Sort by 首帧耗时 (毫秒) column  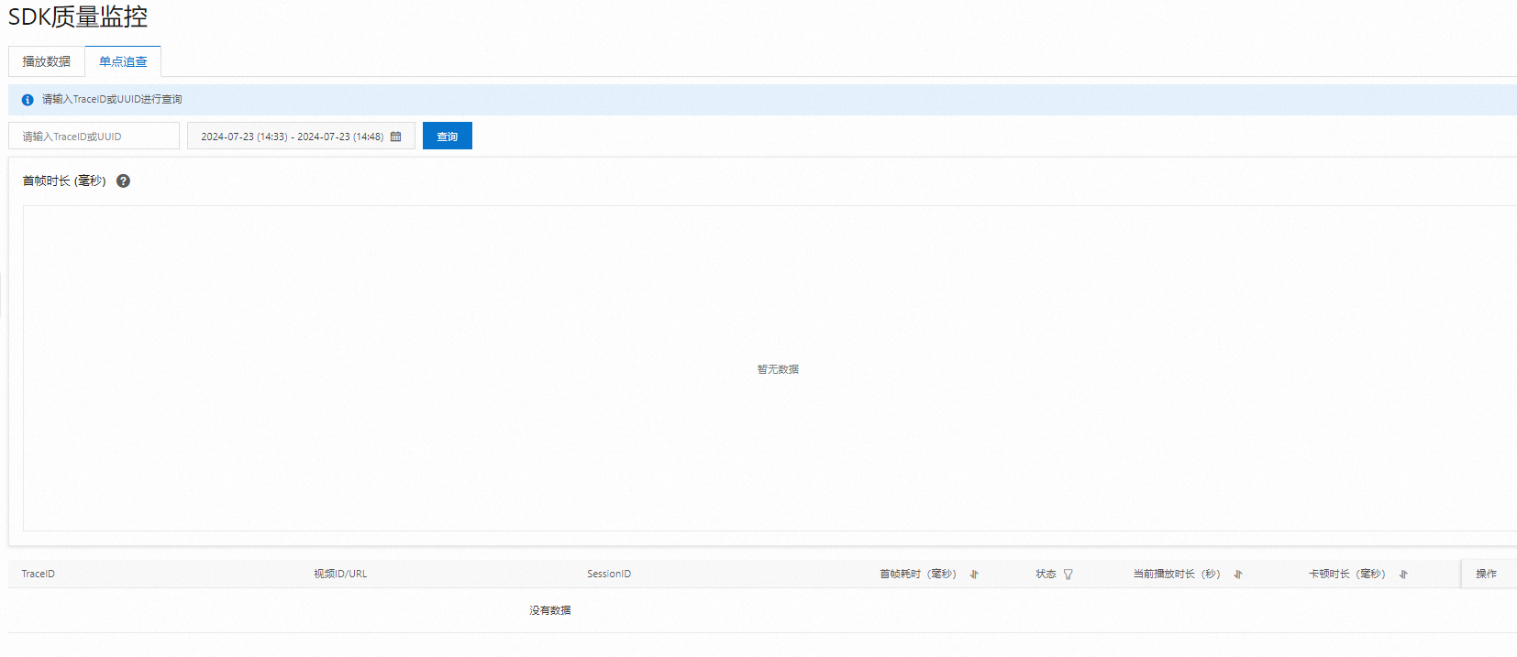pos(974,575)
